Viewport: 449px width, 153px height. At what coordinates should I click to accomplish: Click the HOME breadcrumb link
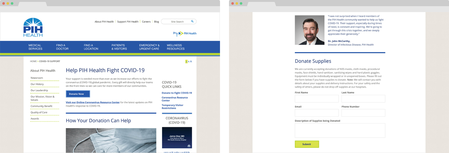tap(33, 61)
